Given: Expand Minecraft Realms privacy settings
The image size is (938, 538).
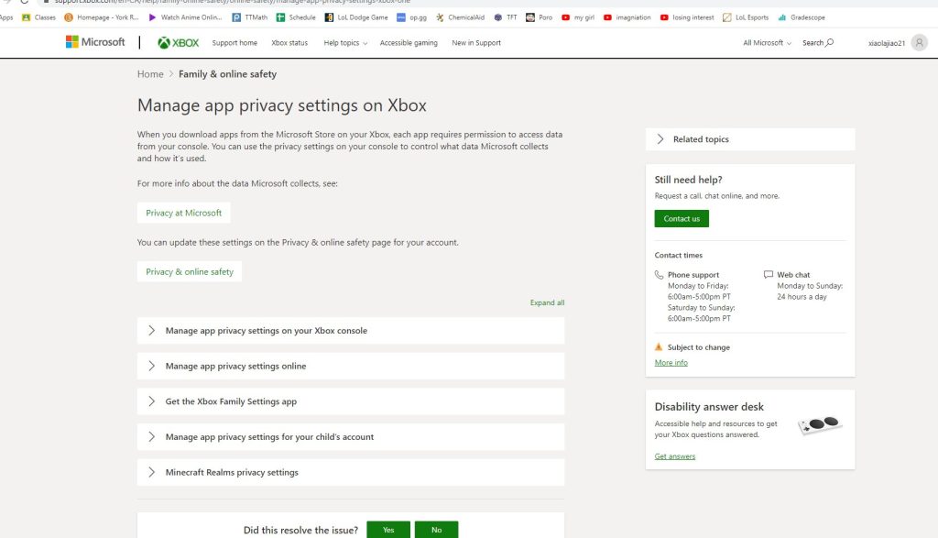Looking at the screenshot, I should point(351,472).
